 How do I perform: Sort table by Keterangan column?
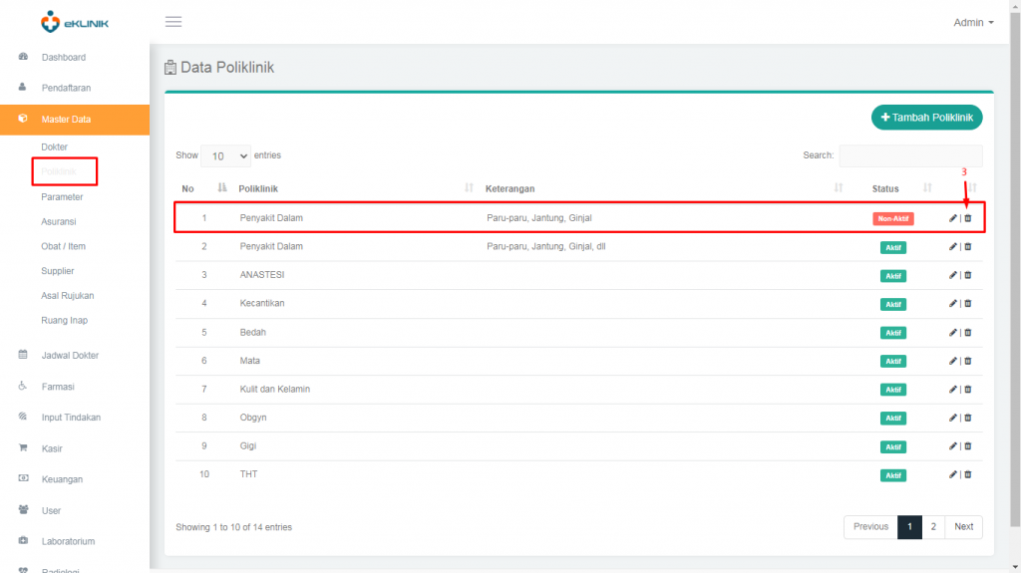click(663, 188)
